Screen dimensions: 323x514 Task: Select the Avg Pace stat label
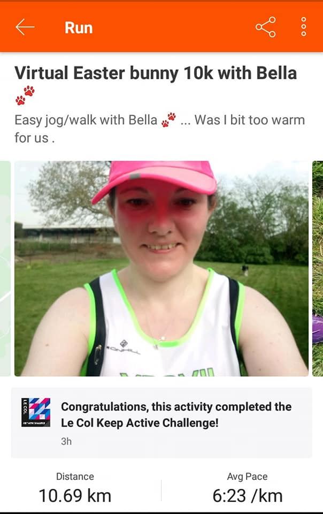click(248, 477)
